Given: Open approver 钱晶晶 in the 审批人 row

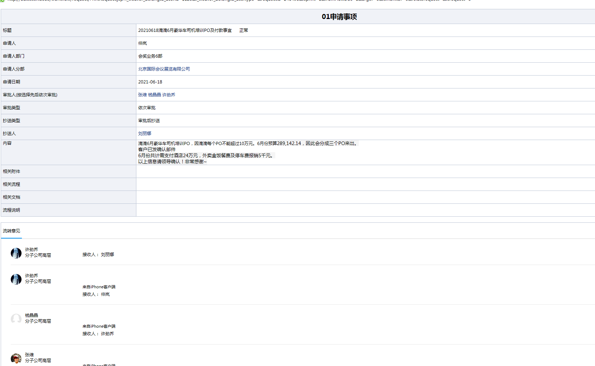Looking at the screenshot, I should [155, 95].
